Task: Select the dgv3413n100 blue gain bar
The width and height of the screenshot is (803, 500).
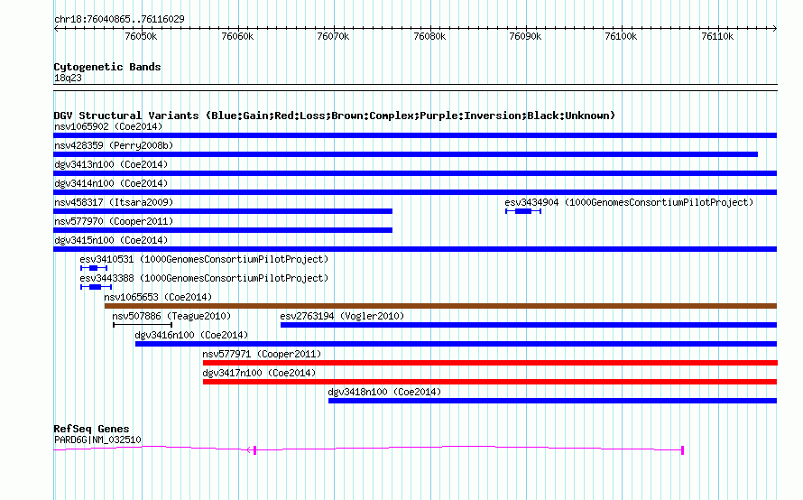Action: coord(415,173)
